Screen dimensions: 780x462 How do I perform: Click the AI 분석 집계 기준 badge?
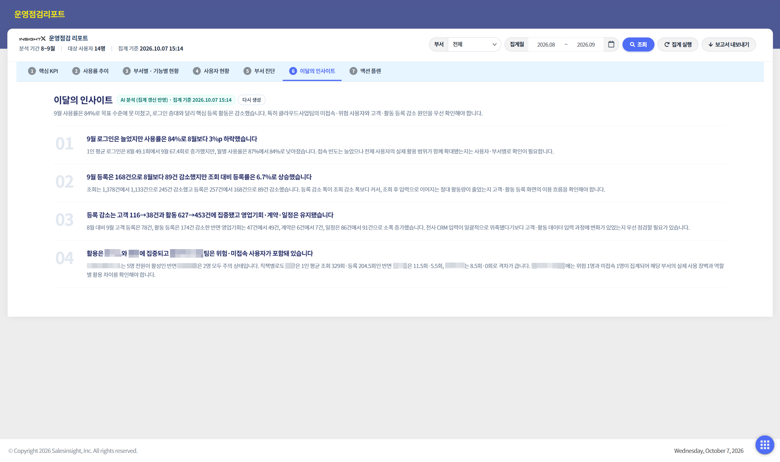[176, 100]
